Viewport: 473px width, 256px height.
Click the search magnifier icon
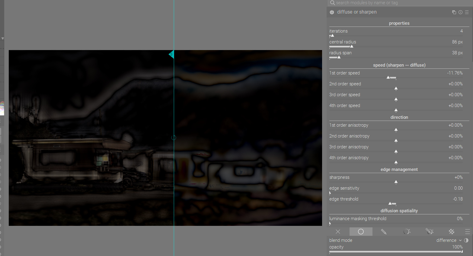pyautogui.click(x=332, y=3)
